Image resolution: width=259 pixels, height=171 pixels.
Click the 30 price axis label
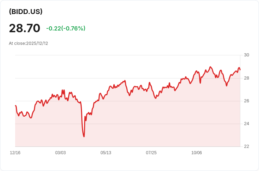pos(246,55)
